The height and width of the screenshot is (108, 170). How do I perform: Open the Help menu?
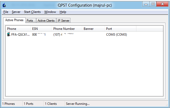pyautogui.click(x=63, y=12)
